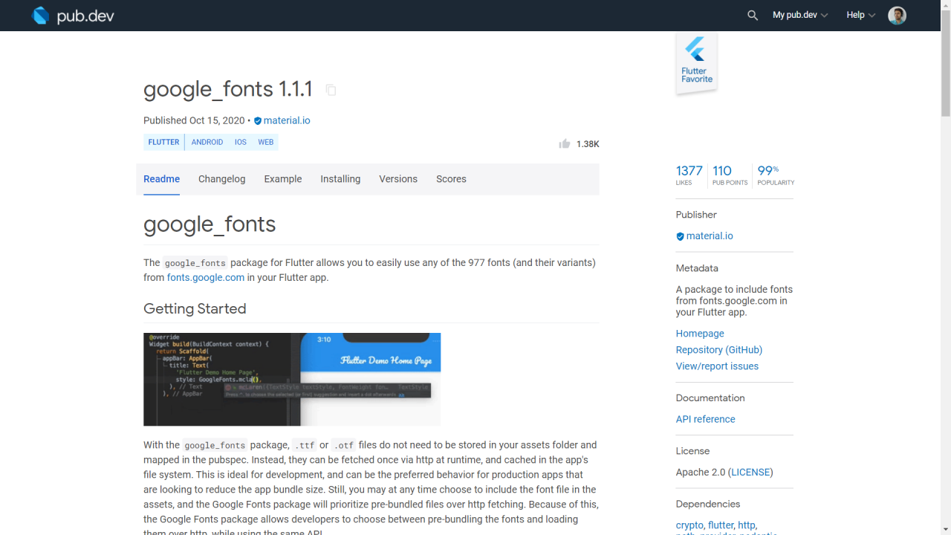Copy the package name using the copy icon
The image size is (951, 535).
[x=330, y=90]
